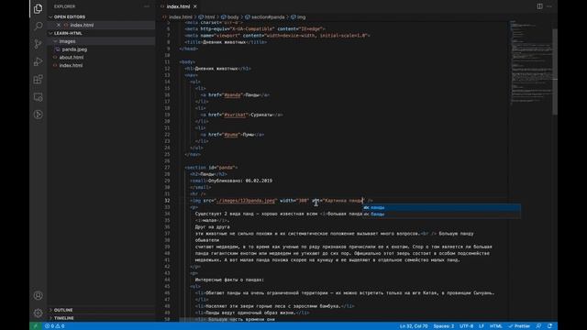Click LF end of line selector
Image resolution: width=587 pixels, height=330 pixels.
(x=482, y=326)
